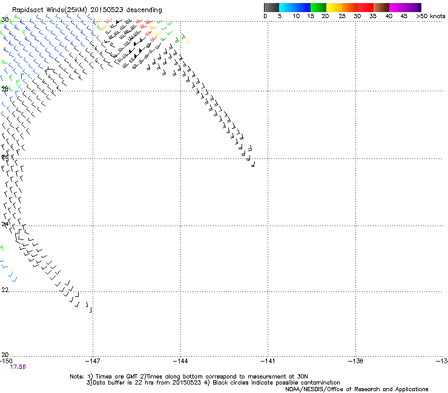Image resolution: width=448 pixels, height=393 pixels.
Task: Click the '-150' longitude axis label
Action: click(x=6, y=361)
